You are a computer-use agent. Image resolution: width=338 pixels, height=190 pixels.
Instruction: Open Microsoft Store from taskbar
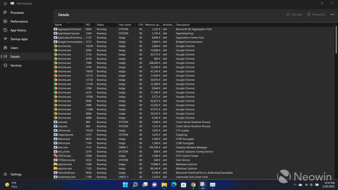(183, 185)
